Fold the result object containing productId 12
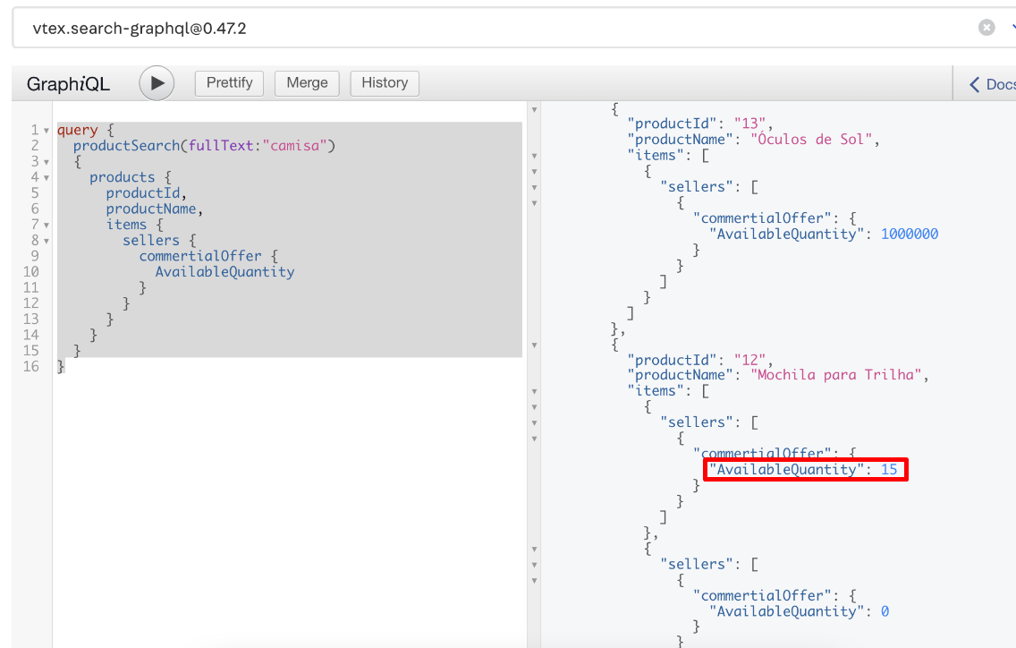 click(535, 345)
